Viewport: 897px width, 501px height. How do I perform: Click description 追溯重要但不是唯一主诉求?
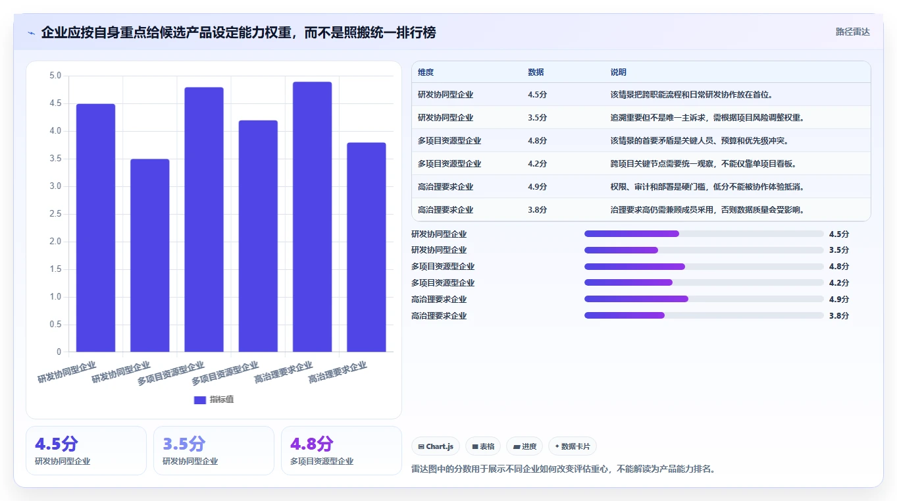707,118
